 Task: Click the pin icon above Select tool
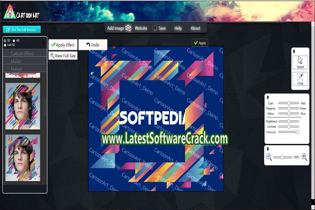point(294,52)
